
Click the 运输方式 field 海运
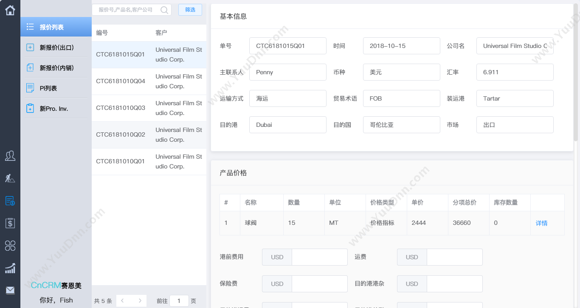point(288,98)
